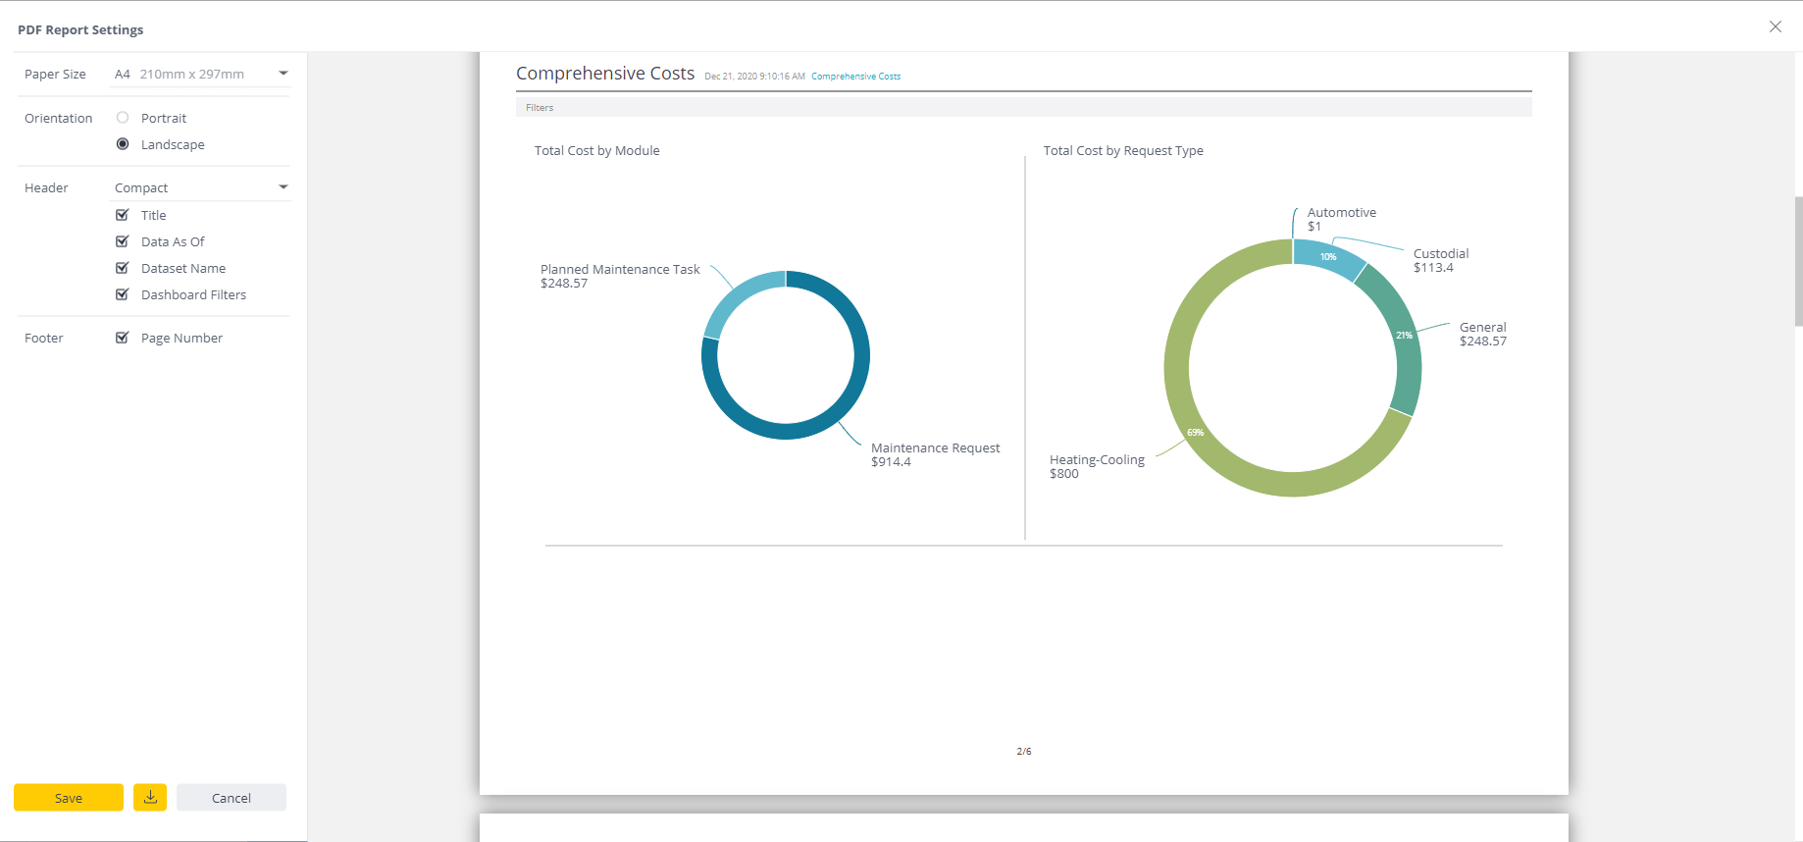Viewport: 1803px width, 842px height.
Task: Select Portrait orientation
Action: point(123,118)
